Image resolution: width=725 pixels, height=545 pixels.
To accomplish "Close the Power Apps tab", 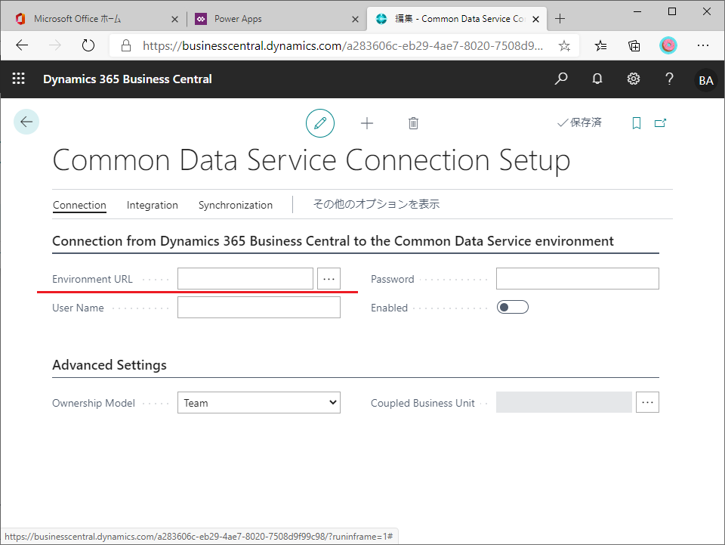I will click(x=355, y=19).
